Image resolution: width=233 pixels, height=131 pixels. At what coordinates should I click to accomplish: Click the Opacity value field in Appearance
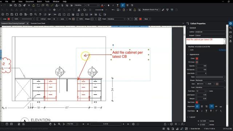coord(201,66)
